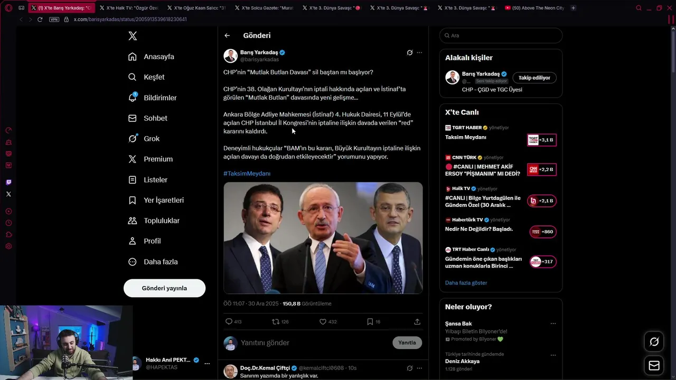The width and height of the screenshot is (676, 380).
Task: Click the Gönderi yayınla button
Action: click(164, 288)
